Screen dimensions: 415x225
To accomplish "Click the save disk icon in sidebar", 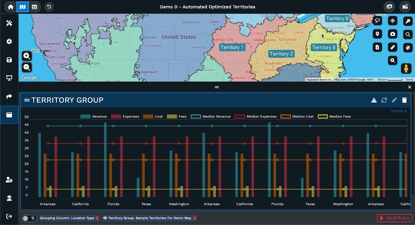I will [9, 60].
